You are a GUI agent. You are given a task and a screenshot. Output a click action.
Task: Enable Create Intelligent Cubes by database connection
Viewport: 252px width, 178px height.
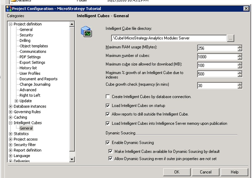click(108, 97)
